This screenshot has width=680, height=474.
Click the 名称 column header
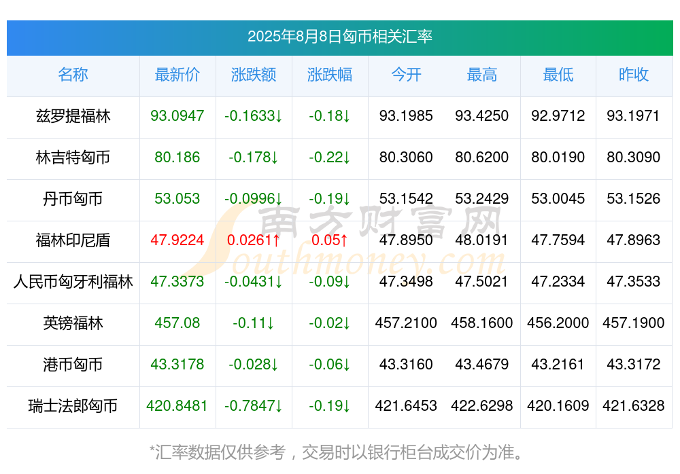click(x=73, y=75)
